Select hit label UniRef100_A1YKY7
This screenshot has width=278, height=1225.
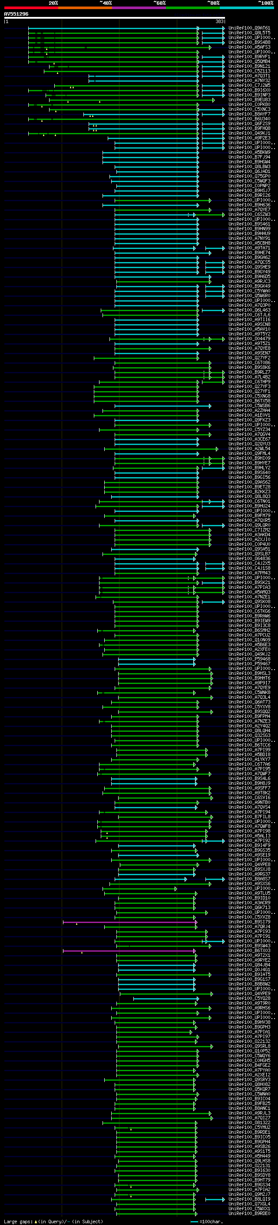click(249, 760)
